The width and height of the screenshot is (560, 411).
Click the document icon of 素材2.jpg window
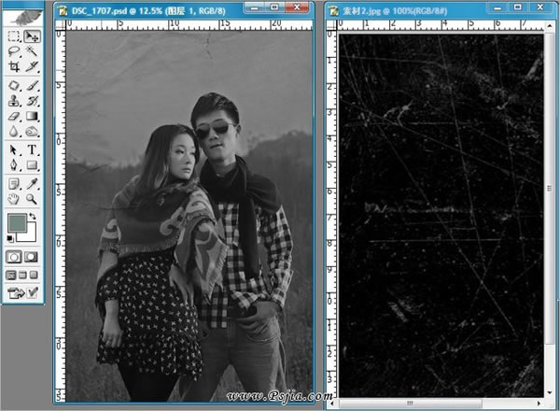click(x=334, y=11)
